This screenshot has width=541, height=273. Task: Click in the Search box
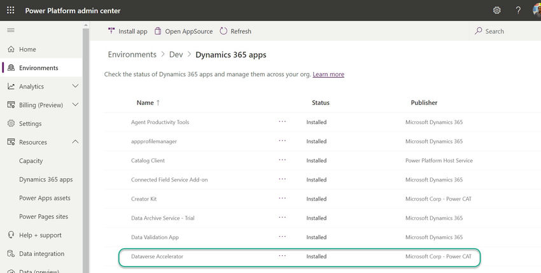(503, 31)
